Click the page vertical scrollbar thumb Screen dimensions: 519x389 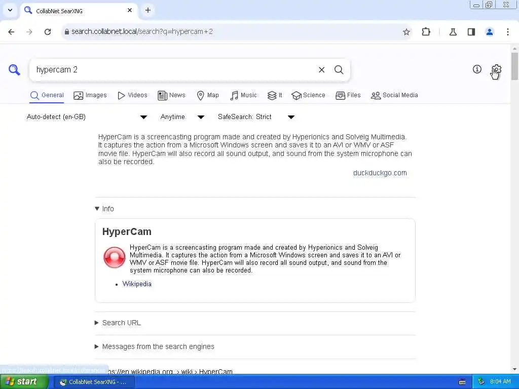pyautogui.click(x=514, y=66)
